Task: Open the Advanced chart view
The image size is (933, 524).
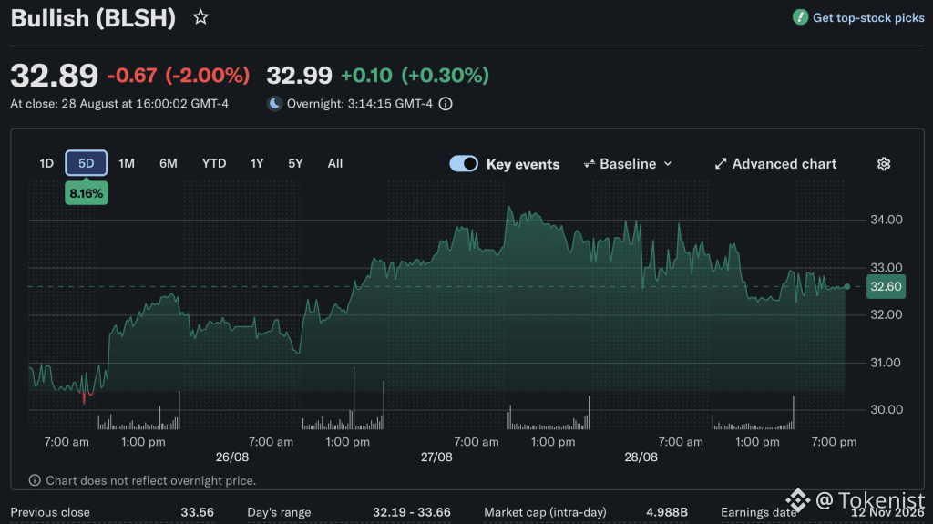Action: coord(784,164)
